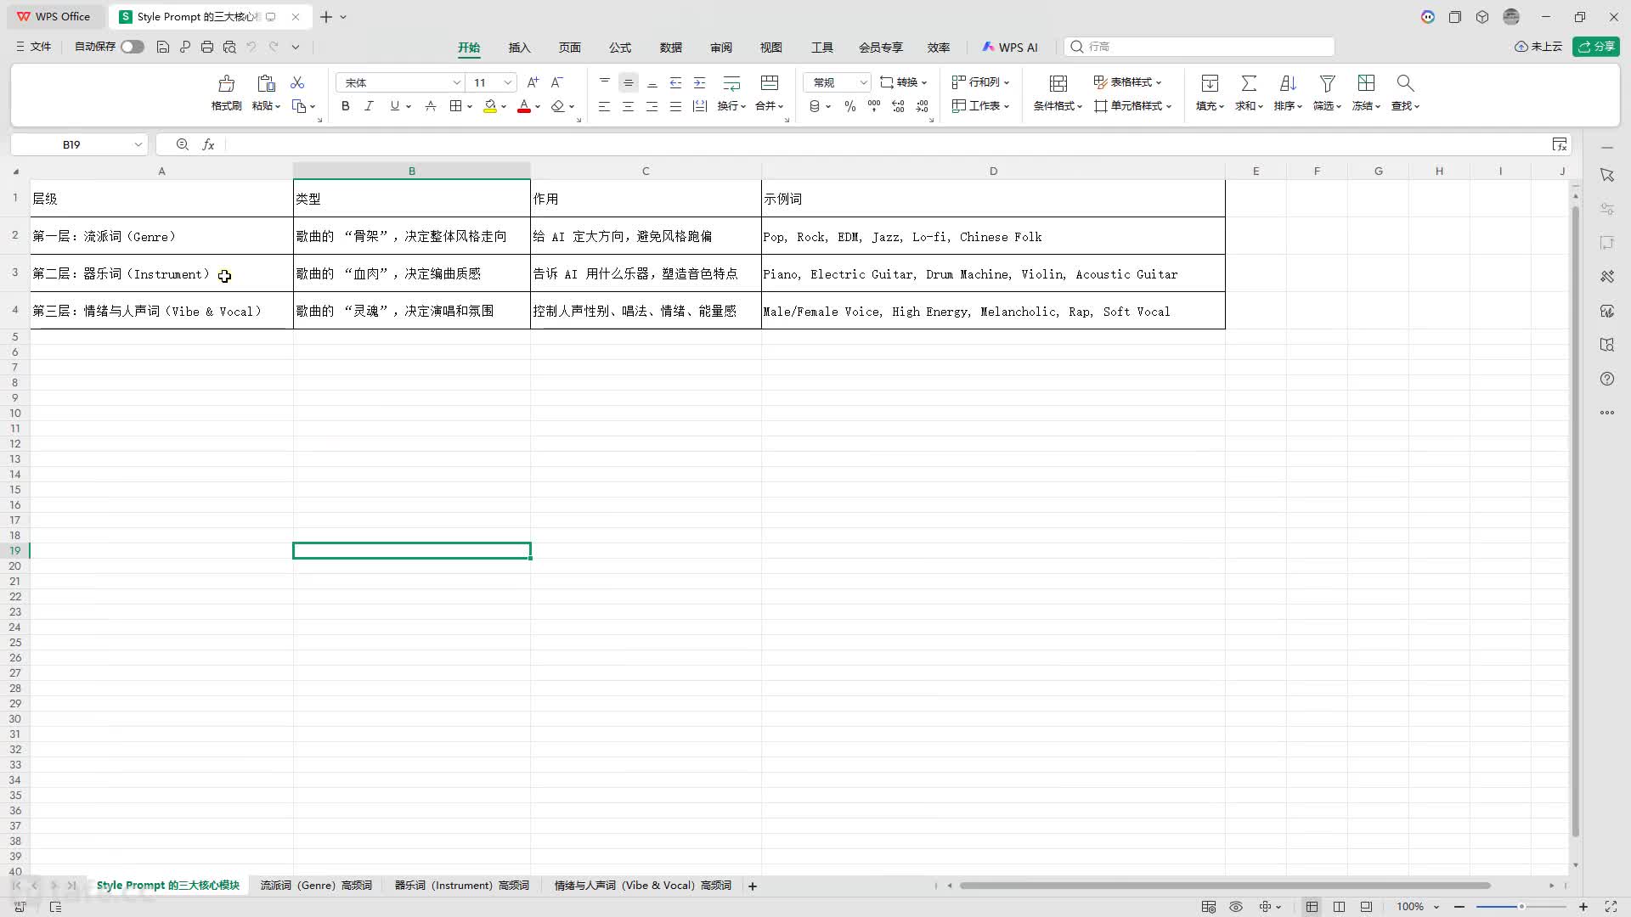Image resolution: width=1631 pixels, height=917 pixels.
Task: Click the Filter (筛选) funnel icon
Action: (x=1327, y=83)
